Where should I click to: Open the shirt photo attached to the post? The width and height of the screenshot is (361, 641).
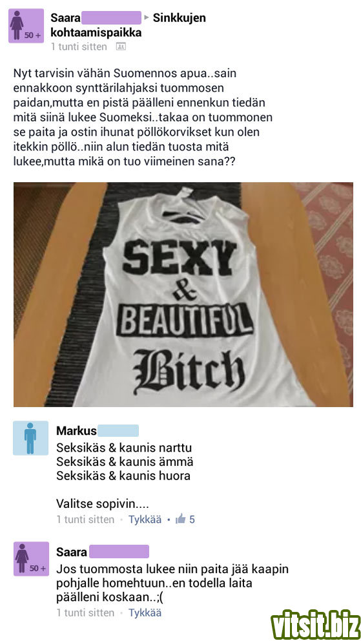[183, 295]
